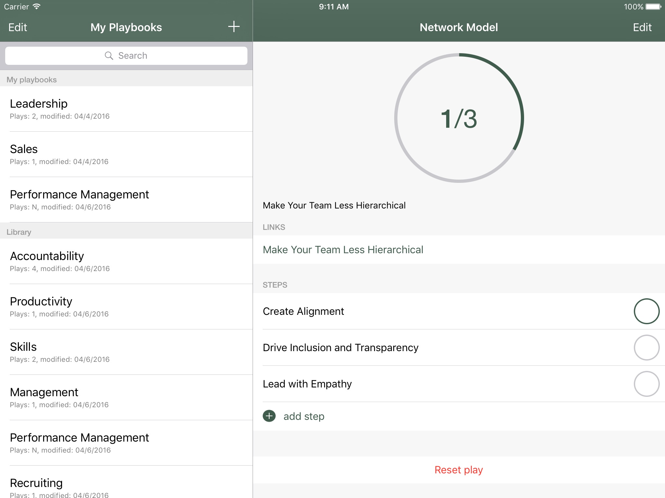665x498 pixels.
Task: Open Make Your Team Less Hierarchical link
Action: [x=343, y=250]
